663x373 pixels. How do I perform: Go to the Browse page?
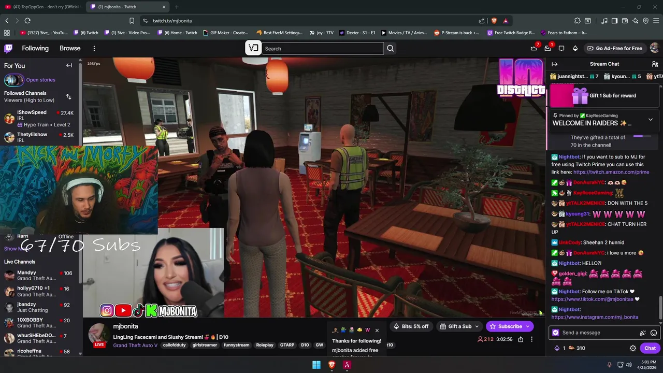pos(70,48)
